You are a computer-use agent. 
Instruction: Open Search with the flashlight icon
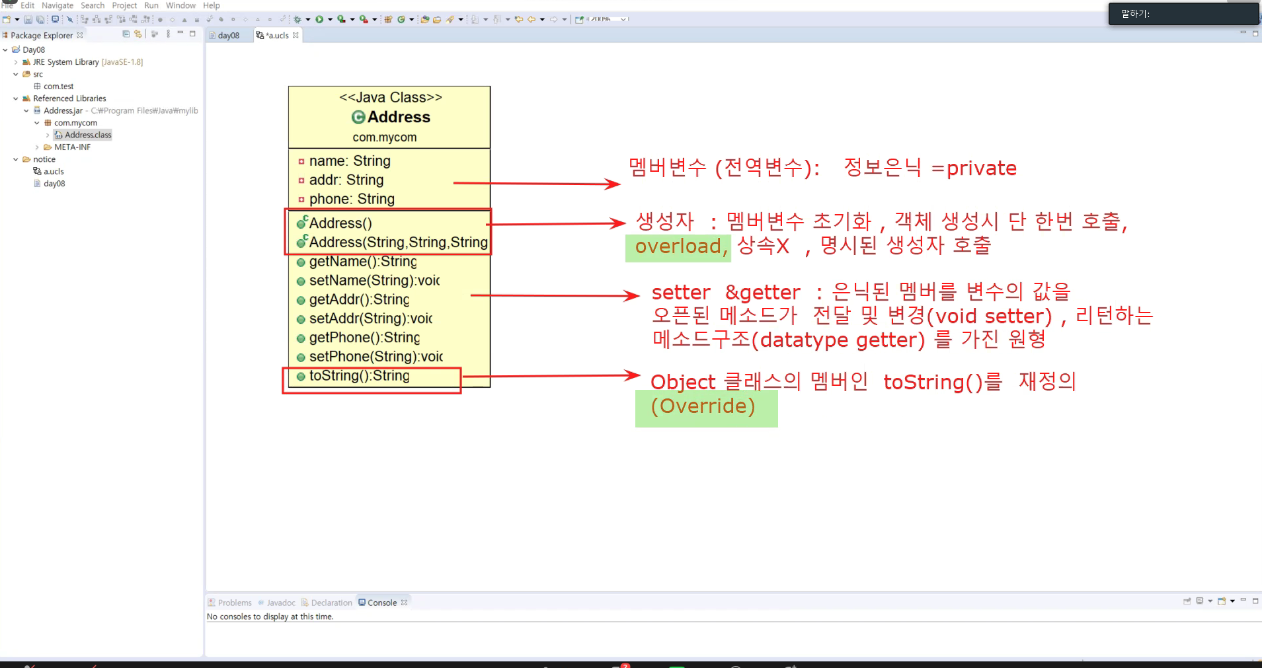coord(450,19)
